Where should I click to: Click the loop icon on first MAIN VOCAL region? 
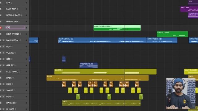click(72, 39)
